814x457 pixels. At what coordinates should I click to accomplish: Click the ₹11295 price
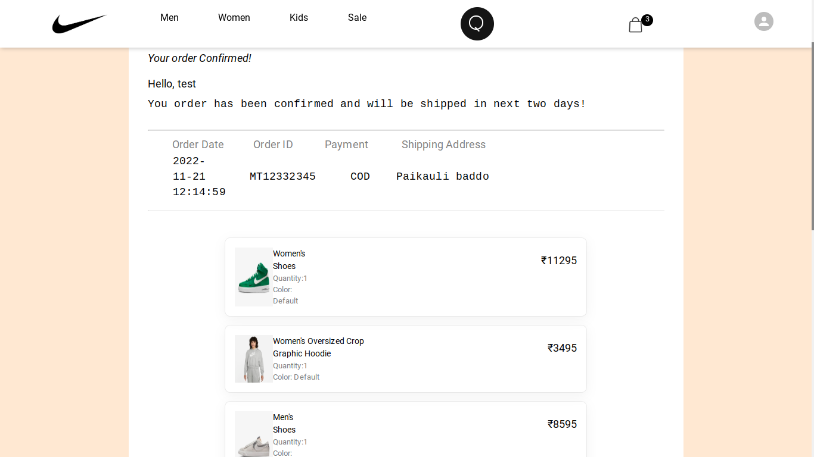click(559, 261)
